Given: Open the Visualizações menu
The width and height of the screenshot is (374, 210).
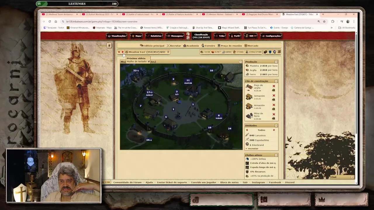Looking at the screenshot, I should click(117, 36).
